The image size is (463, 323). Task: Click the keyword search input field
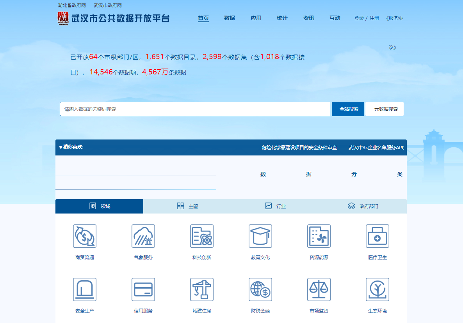coord(195,109)
